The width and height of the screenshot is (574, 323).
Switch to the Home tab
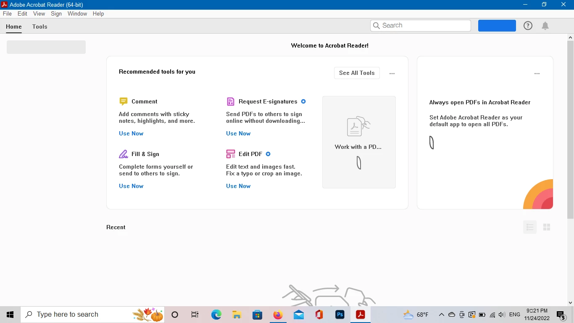(x=14, y=26)
